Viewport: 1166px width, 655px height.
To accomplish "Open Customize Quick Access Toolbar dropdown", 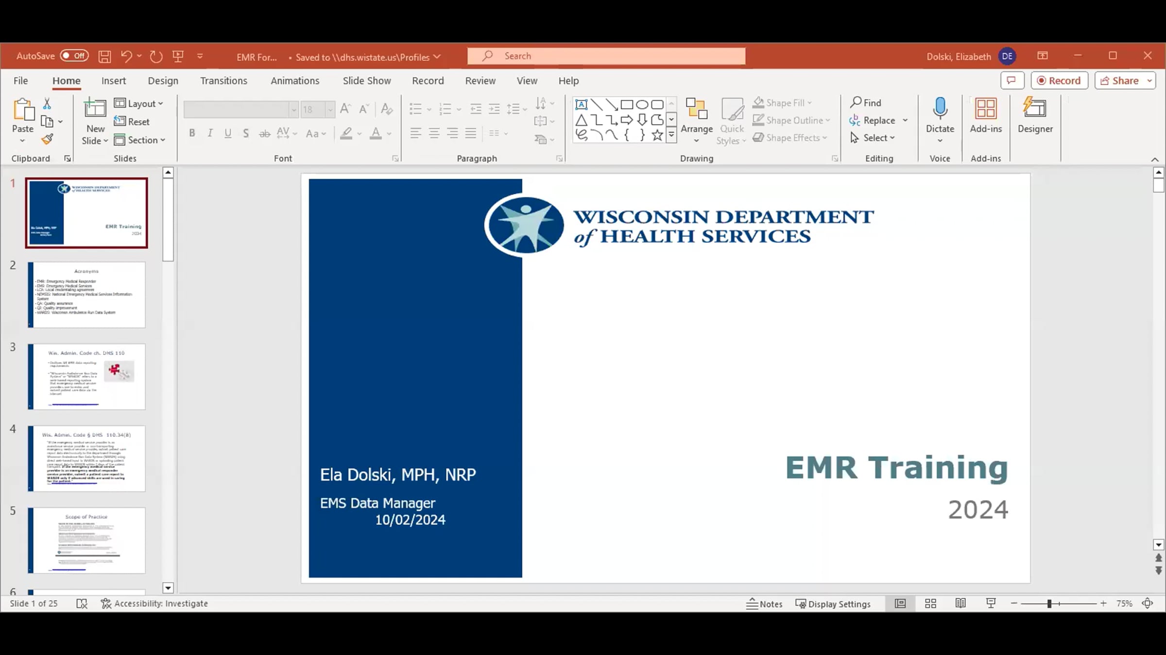I will pos(200,56).
